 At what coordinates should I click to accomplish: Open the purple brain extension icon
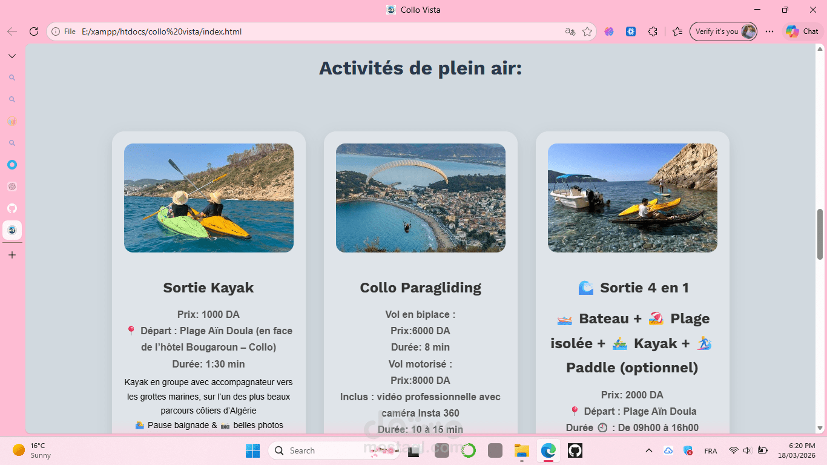(x=609, y=31)
